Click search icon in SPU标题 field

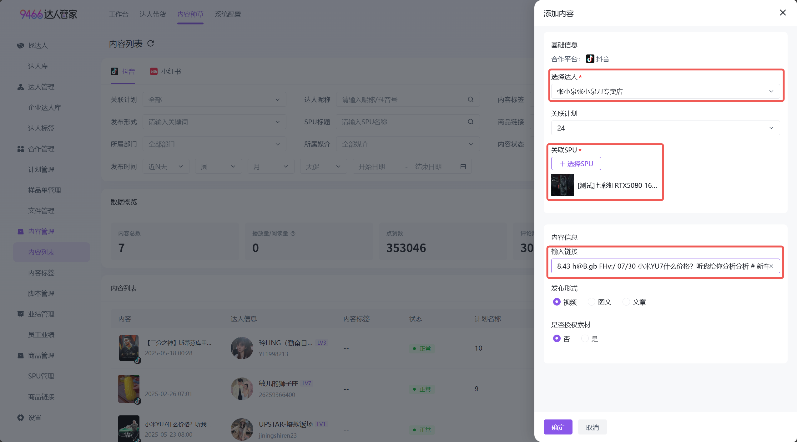tap(471, 122)
